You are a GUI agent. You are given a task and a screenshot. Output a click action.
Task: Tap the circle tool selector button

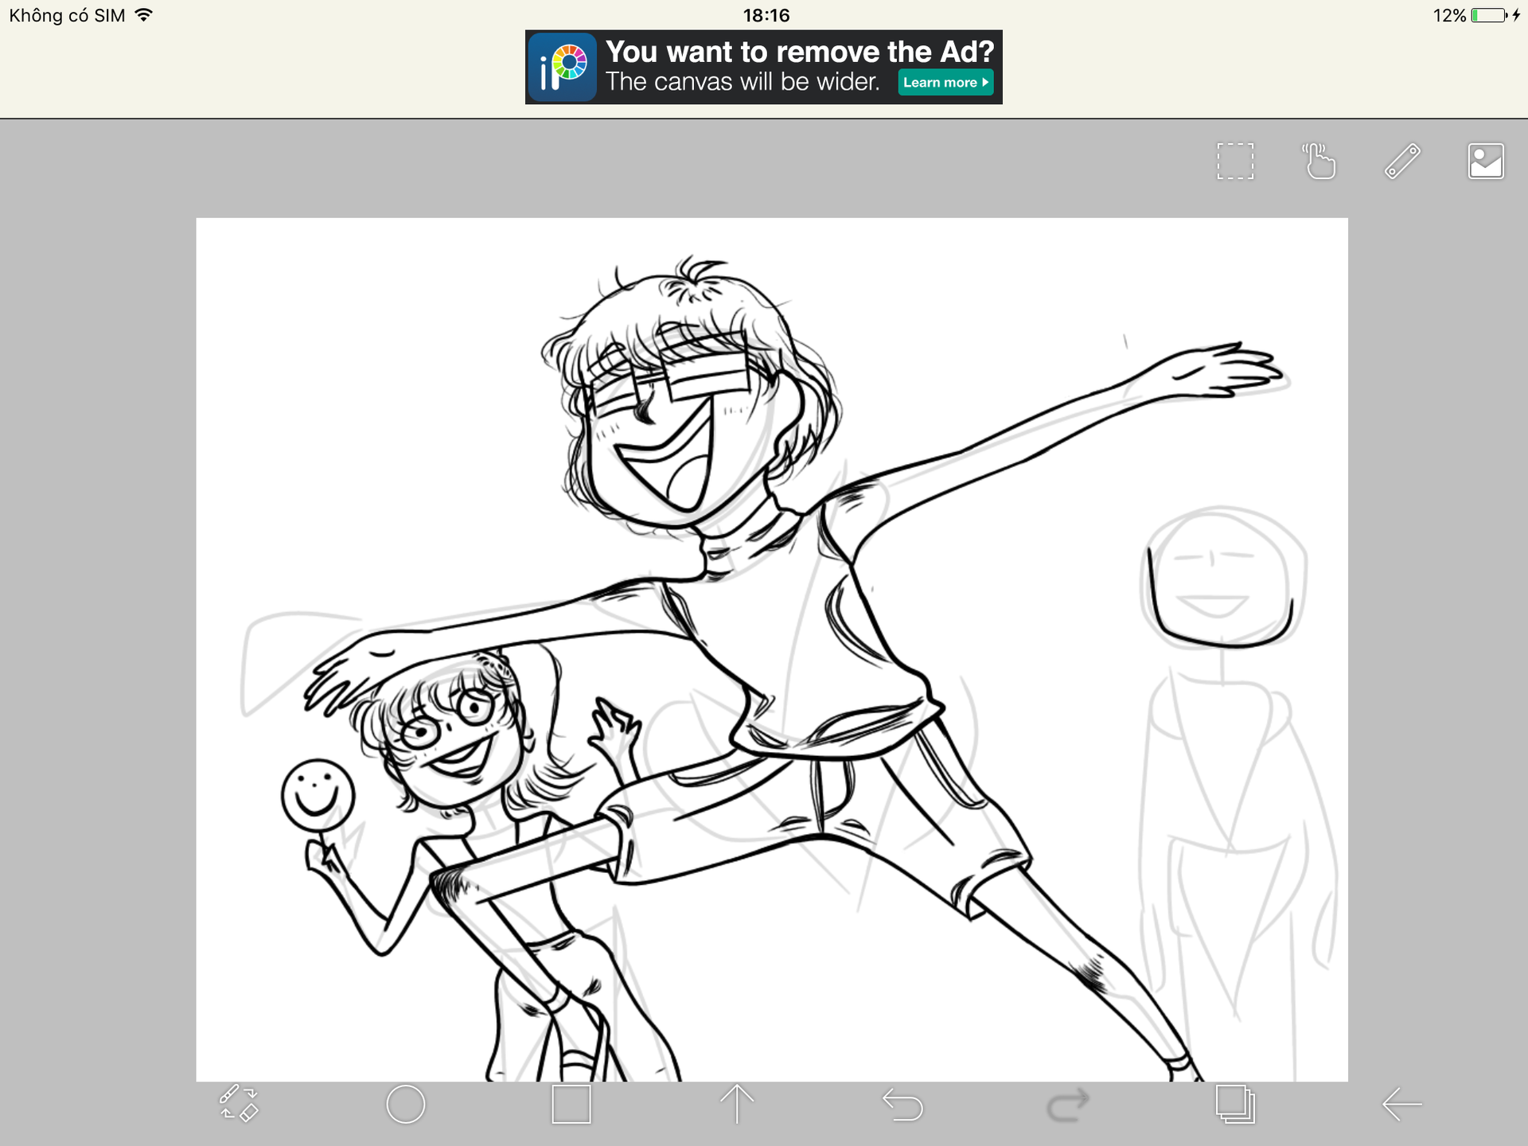pos(405,1105)
